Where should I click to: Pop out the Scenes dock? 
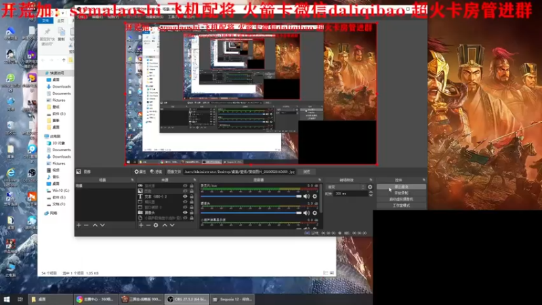(132, 180)
